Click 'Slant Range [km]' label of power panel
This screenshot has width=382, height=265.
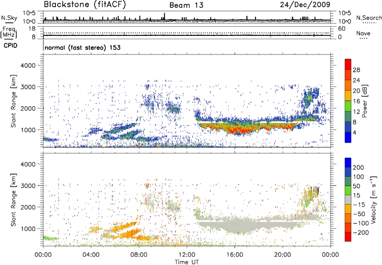[x=13, y=101]
